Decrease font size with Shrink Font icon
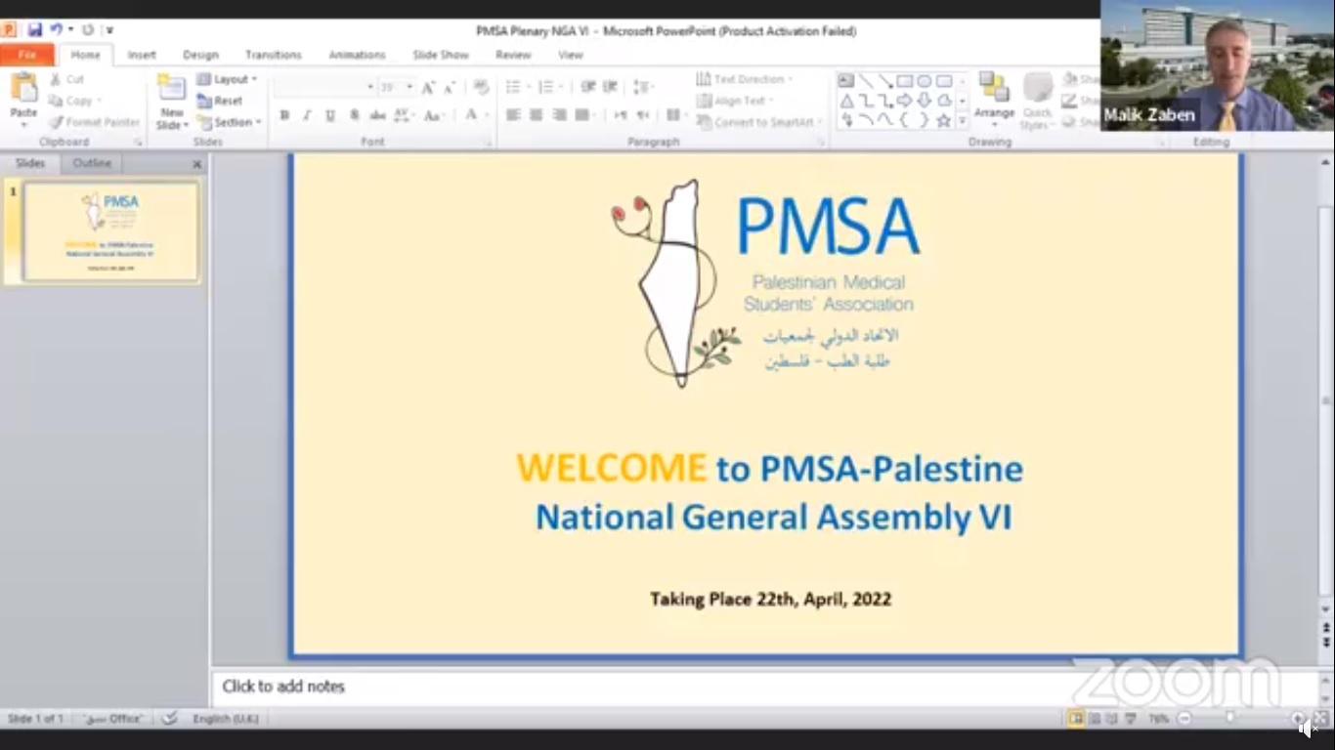Viewport: 1335px width, 750px height. click(x=450, y=88)
